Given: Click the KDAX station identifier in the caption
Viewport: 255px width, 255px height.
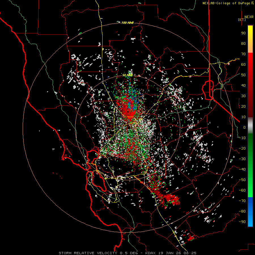Looking at the screenshot, I should click(x=150, y=253).
